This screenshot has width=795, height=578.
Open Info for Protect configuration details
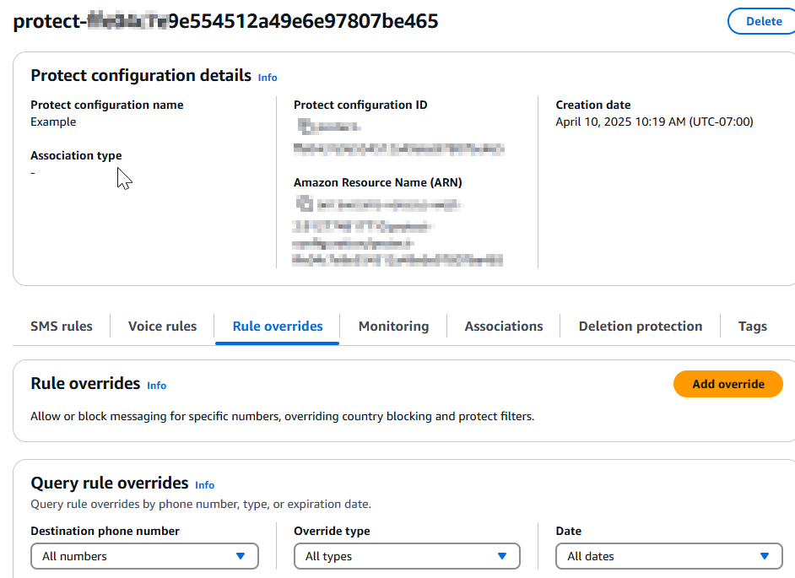coord(268,78)
